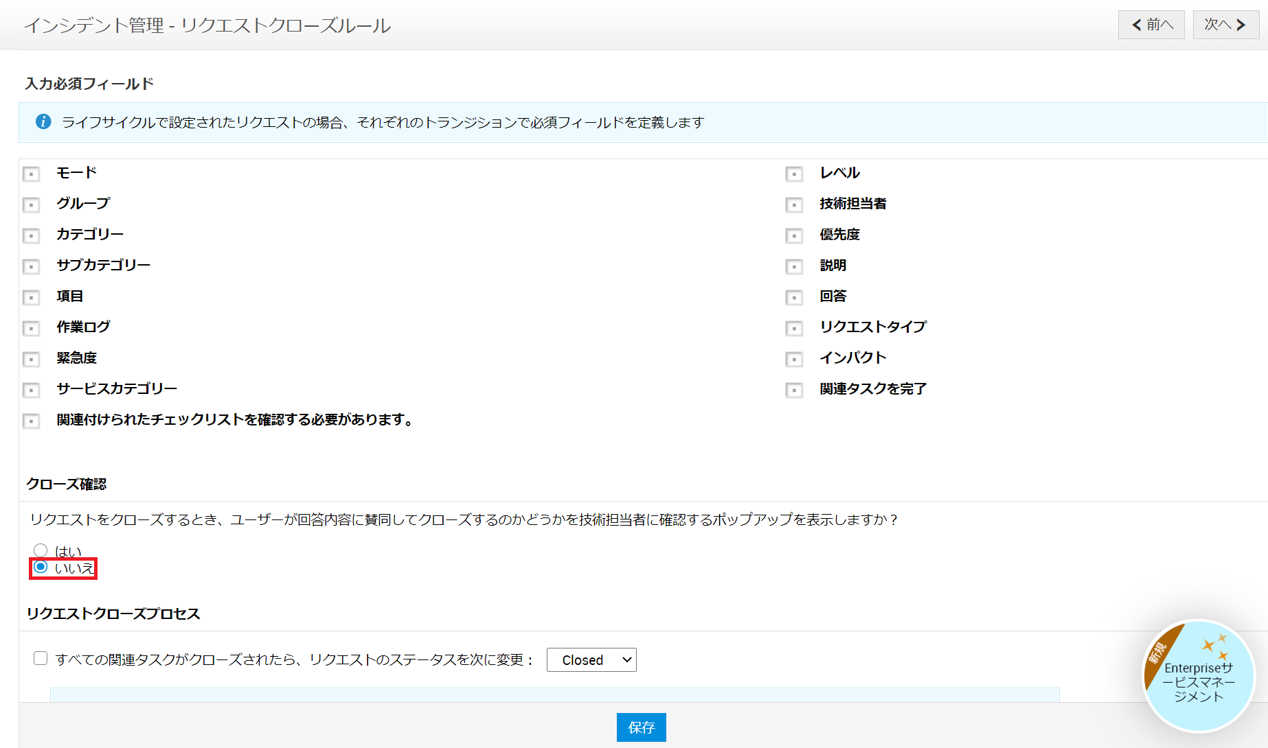This screenshot has width=1268, height=748.
Task: Tick the 作業ログ checkbox
Action: click(32, 328)
